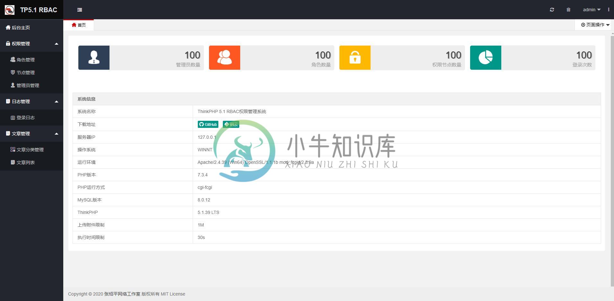Refresh the page with the top refresh icon

(552, 10)
